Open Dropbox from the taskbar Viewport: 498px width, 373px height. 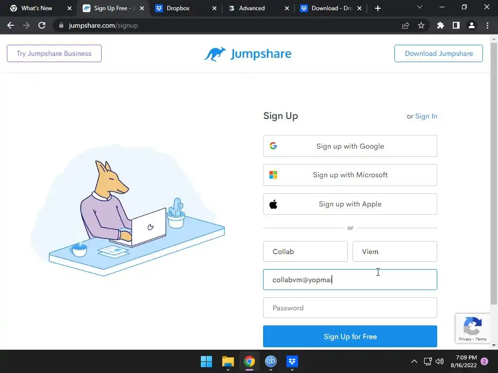(292, 361)
